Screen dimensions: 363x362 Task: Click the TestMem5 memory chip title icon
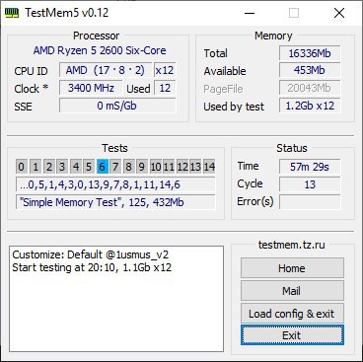pos(12,14)
